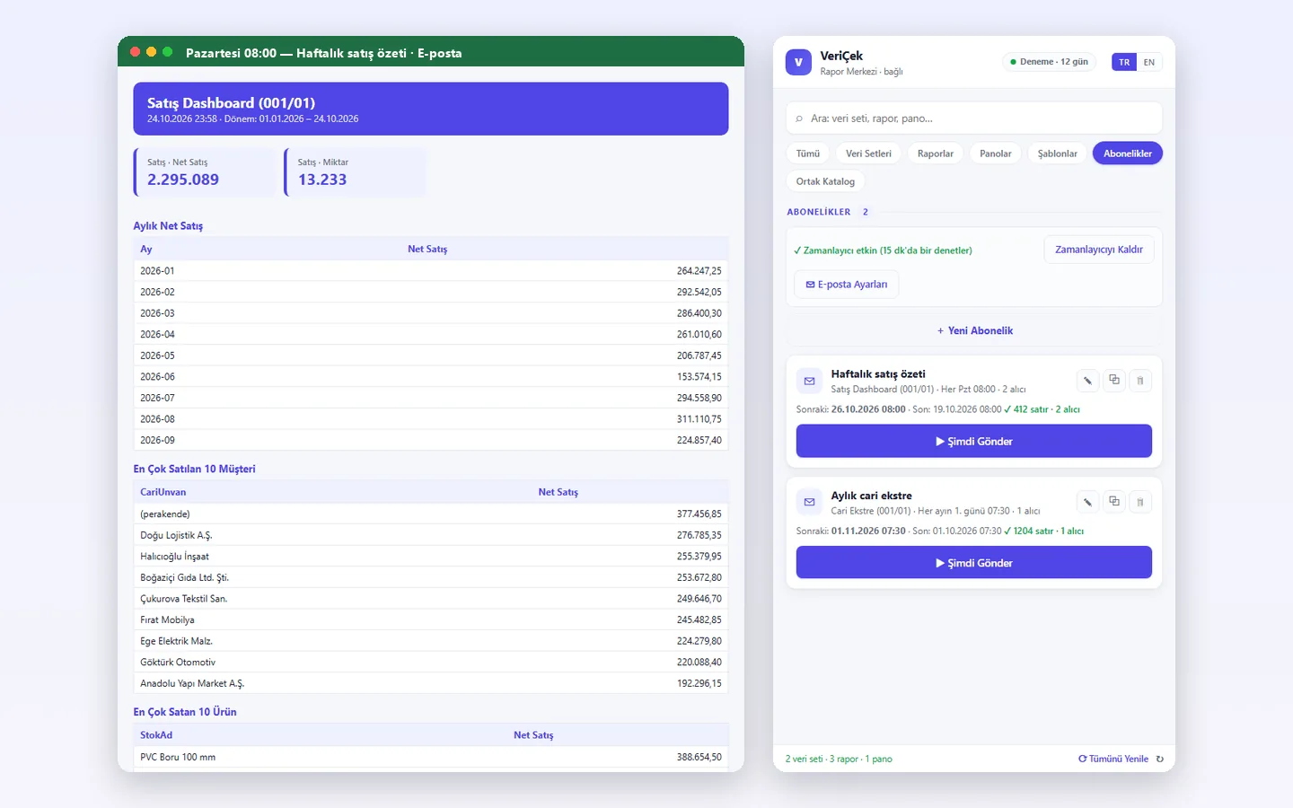The height and width of the screenshot is (808, 1293).
Task: Send Aylık cari ekstre now with Şimdi Gönder
Action: 974,563
